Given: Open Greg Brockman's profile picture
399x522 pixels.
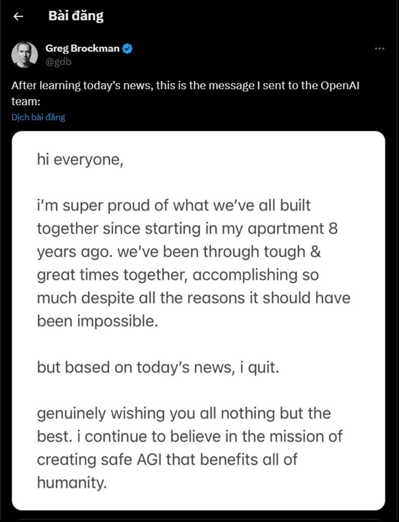Looking at the screenshot, I should pyautogui.click(x=24, y=55).
